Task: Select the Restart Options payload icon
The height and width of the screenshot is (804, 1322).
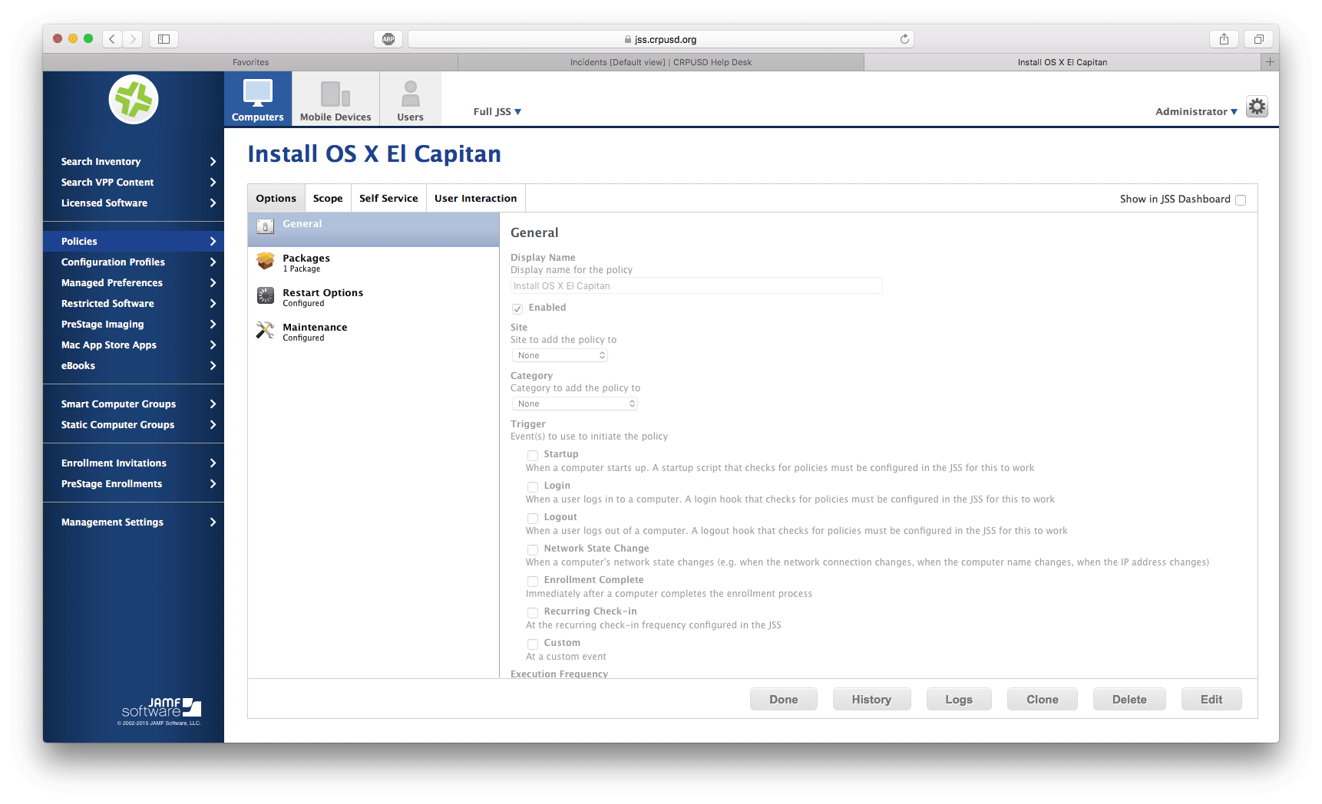Action: pyautogui.click(x=265, y=295)
